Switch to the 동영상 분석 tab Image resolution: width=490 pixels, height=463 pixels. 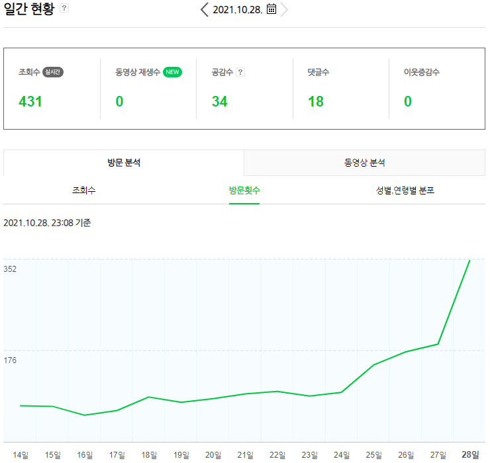[364, 163]
